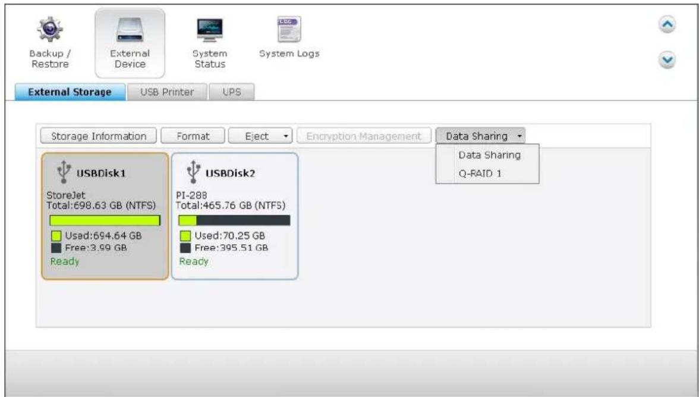
Task: Click the down arrow circle button
Action: (667, 60)
